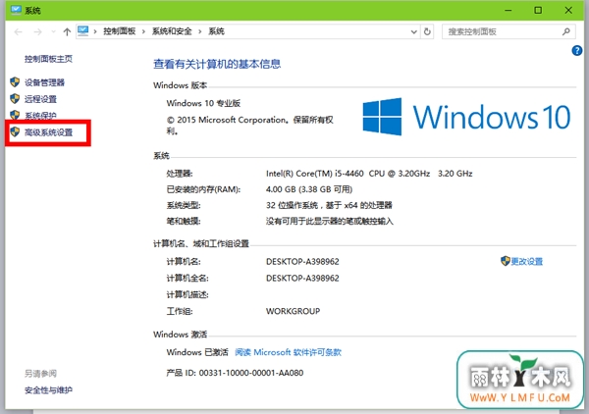This screenshot has width=589, height=414.
Task: Click shield icon beside 系统保护
Action: pos(15,115)
